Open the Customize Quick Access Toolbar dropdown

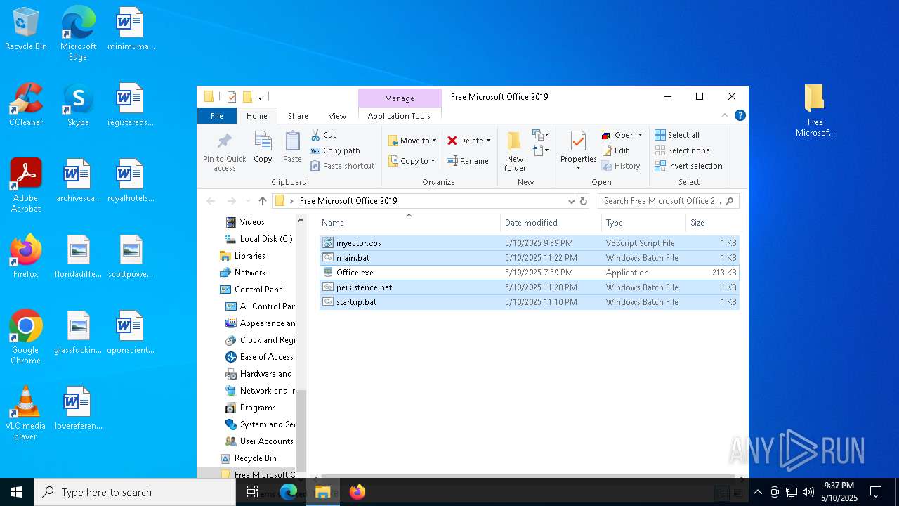[260, 97]
